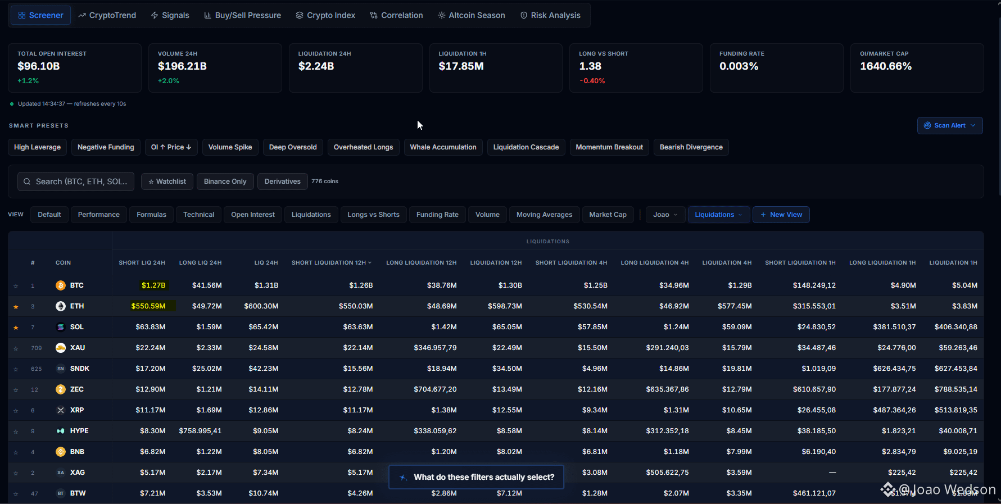Open the Liquidations custom view dropdown
This screenshot has height=504, width=1001.
pyautogui.click(x=719, y=215)
